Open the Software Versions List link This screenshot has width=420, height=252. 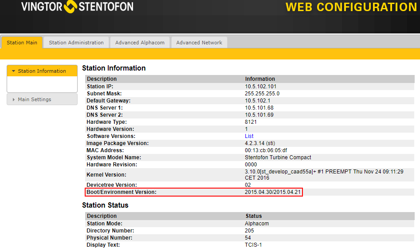[249, 136]
